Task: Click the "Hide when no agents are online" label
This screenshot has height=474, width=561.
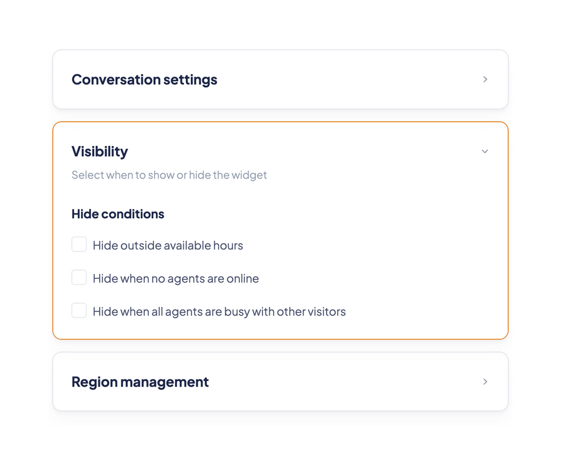Action: (176, 278)
